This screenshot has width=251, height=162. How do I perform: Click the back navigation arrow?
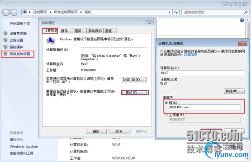pos(6,12)
